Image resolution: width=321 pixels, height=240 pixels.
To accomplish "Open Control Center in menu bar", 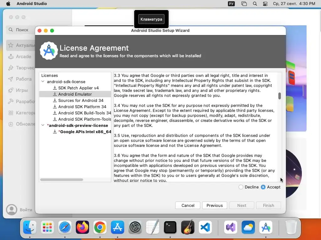I will click(265, 3).
